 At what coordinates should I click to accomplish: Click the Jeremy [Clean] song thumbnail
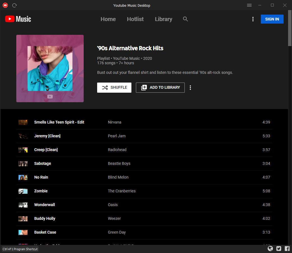tap(23, 136)
